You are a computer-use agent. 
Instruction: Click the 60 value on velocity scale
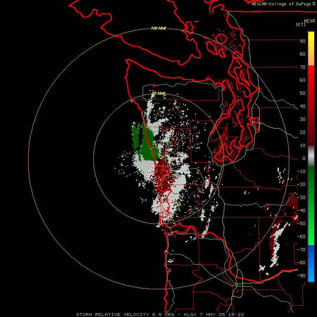[x=303, y=80]
